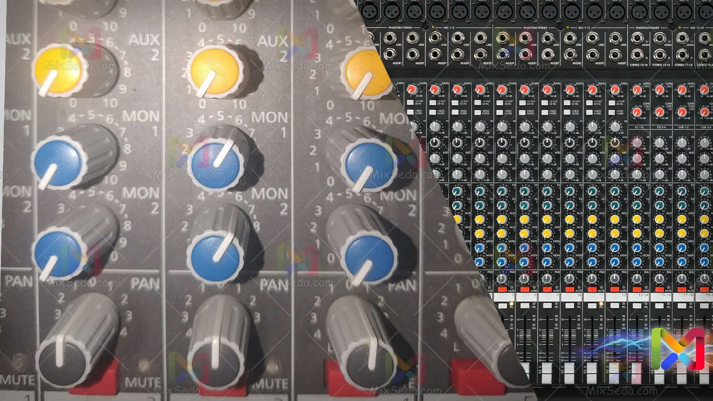Screen dimensions: 713x401
Task: Select the blue MON 2 knob in the leftmost close-up channel
Action: 59,254
